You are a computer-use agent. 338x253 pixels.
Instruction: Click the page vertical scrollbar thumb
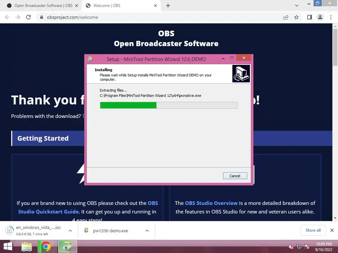click(335, 47)
